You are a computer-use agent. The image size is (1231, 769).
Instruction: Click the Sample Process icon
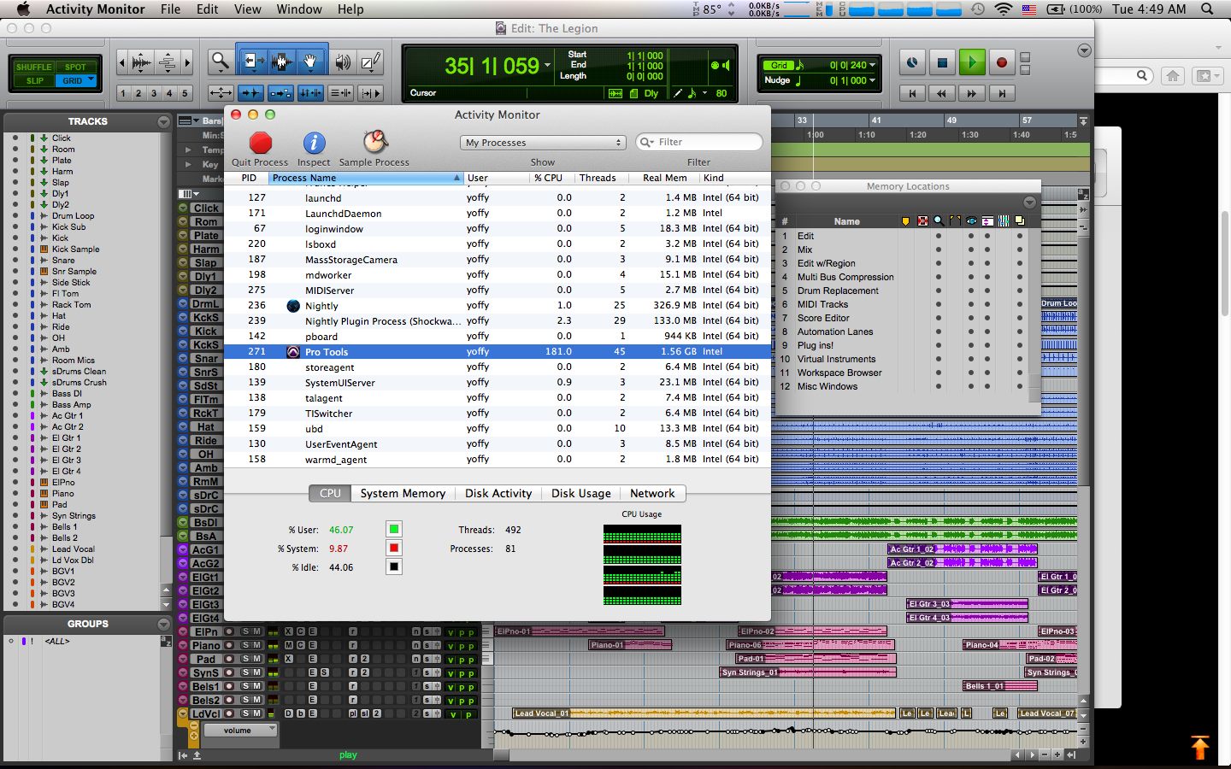click(374, 142)
